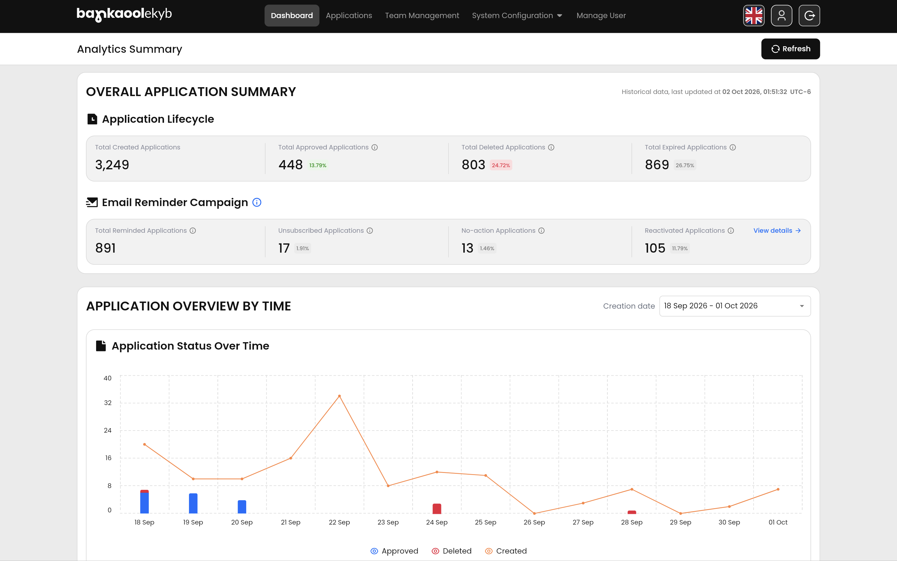Image resolution: width=897 pixels, height=561 pixels.
Task: Open the Dashboard tab
Action: 292,16
